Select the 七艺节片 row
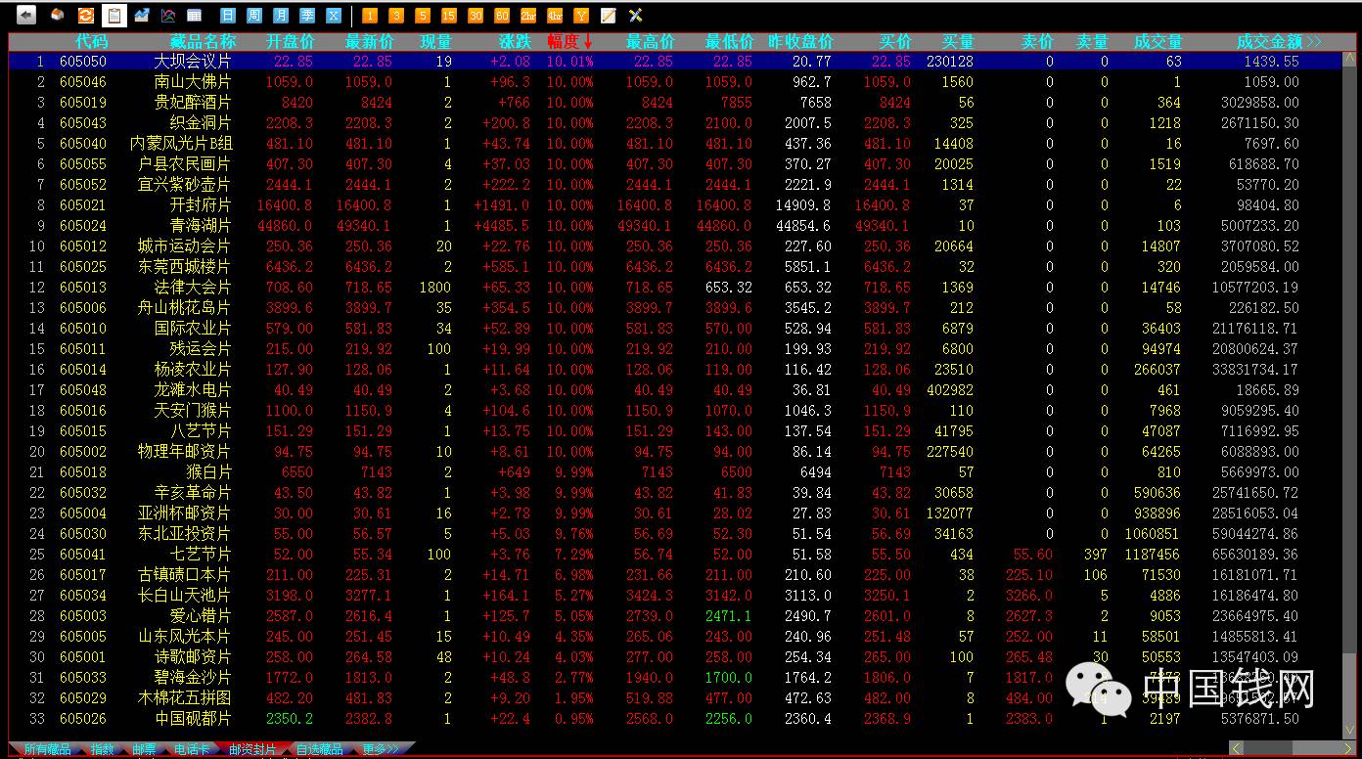This screenshot has width=1362, height=759. tap(675, 555)
